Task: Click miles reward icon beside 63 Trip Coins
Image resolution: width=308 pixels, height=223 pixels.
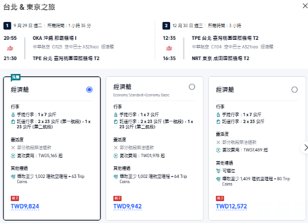Action: pyautogui.click(x=13, y=177)
